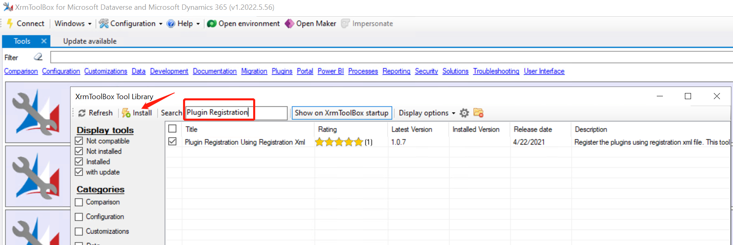Click the 4/22/2021 release date cell
733x245 pixels.
coord(529,142)
